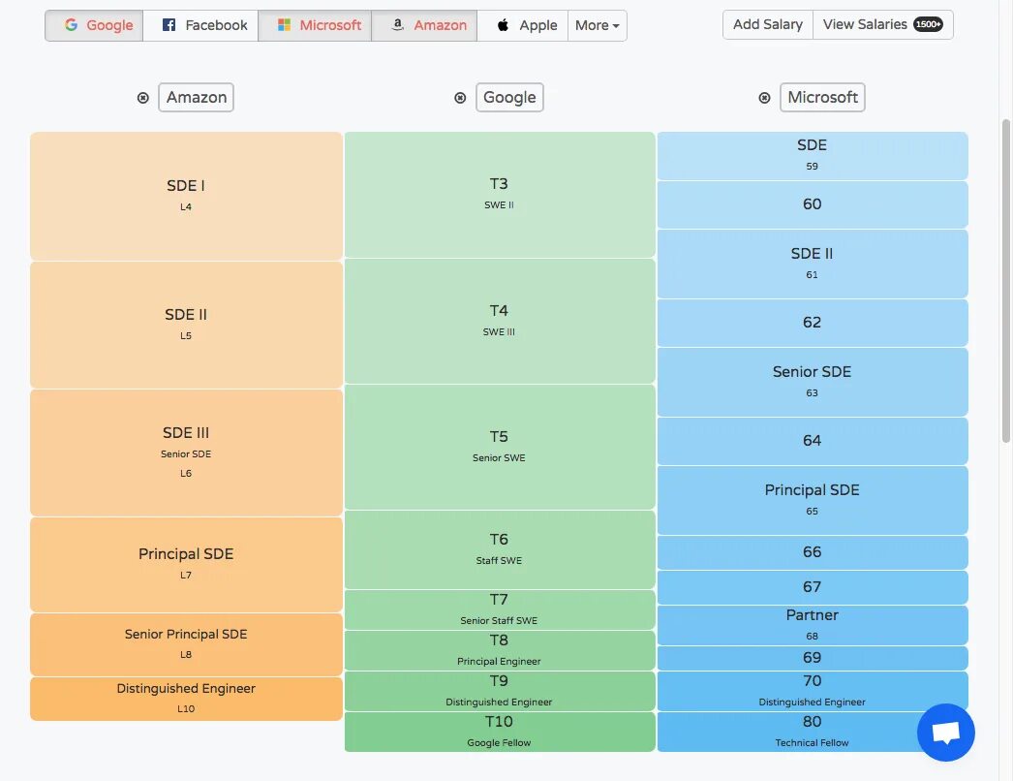Toggle the Amazon company button

click(x=424, y=25)
